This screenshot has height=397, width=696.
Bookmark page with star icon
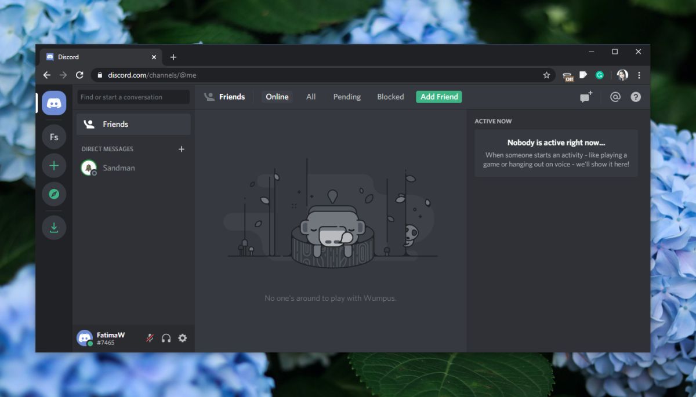[546, 75]
